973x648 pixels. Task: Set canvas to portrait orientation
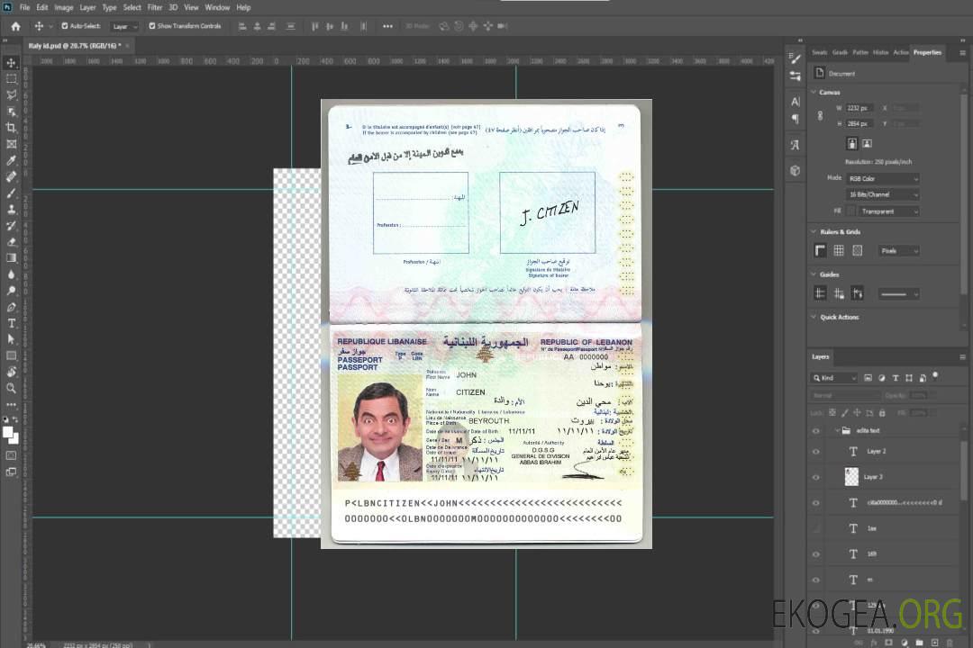pyautogui.click(x=852, y=144)
